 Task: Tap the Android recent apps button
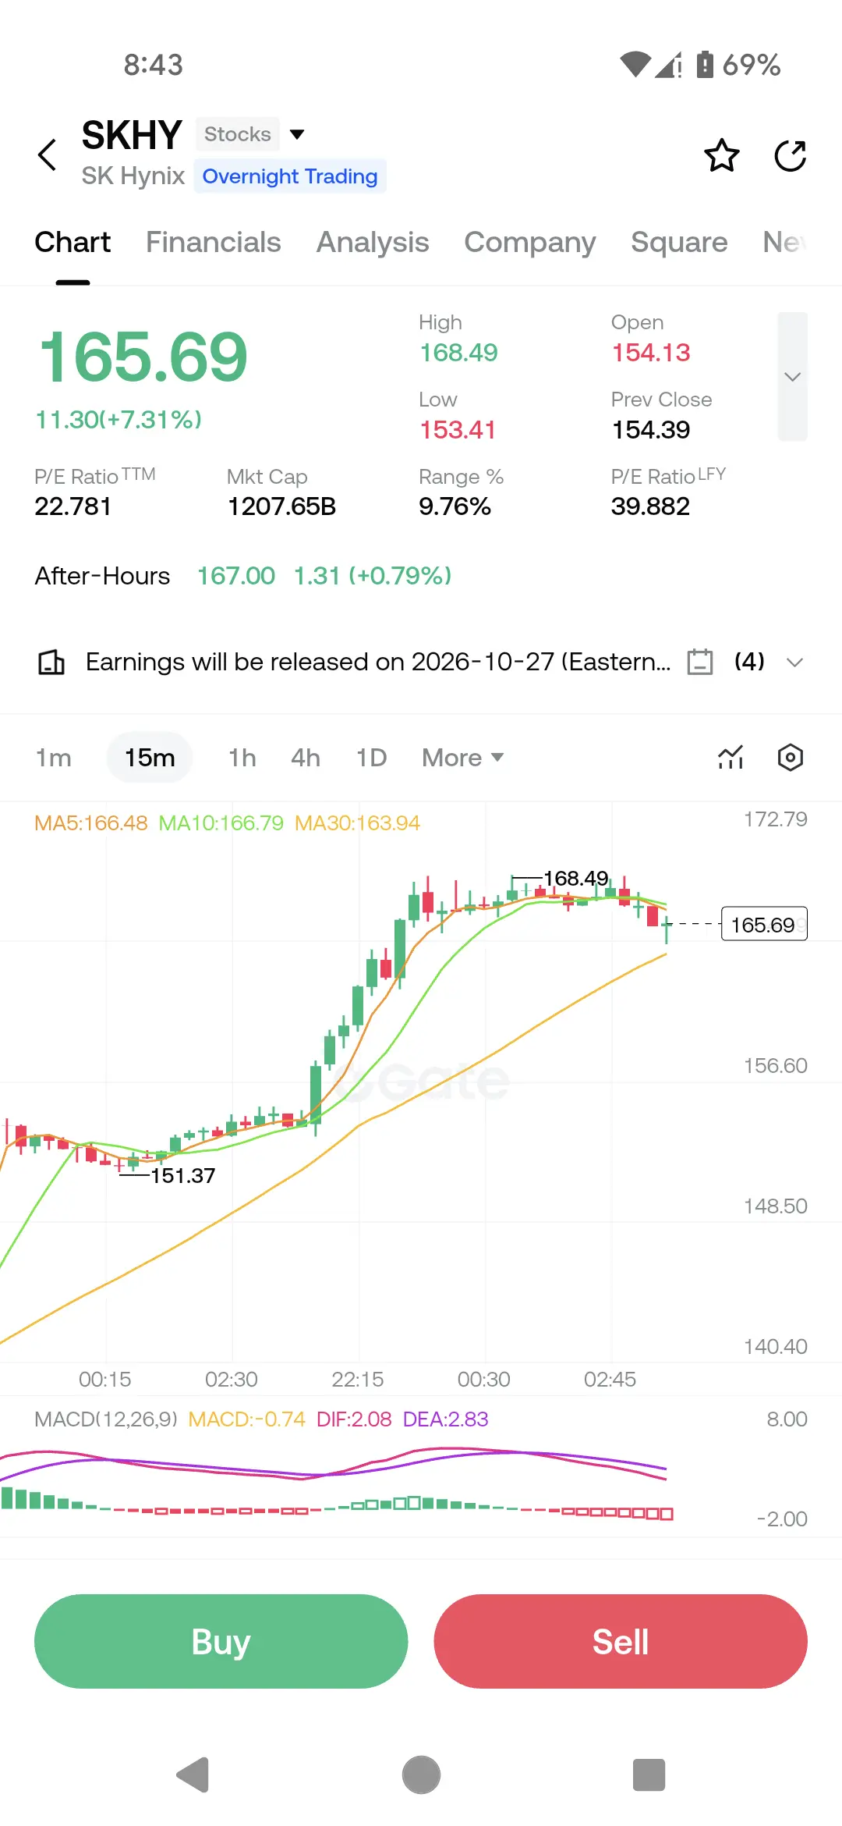click(649, 1774)
